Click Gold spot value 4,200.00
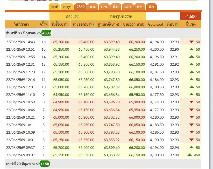 pyautogui.click(x=157, y=49)
